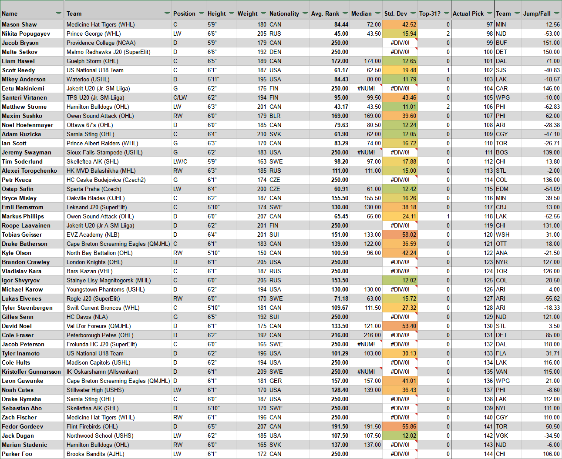Select the WSH team cell

click(508, 235)
